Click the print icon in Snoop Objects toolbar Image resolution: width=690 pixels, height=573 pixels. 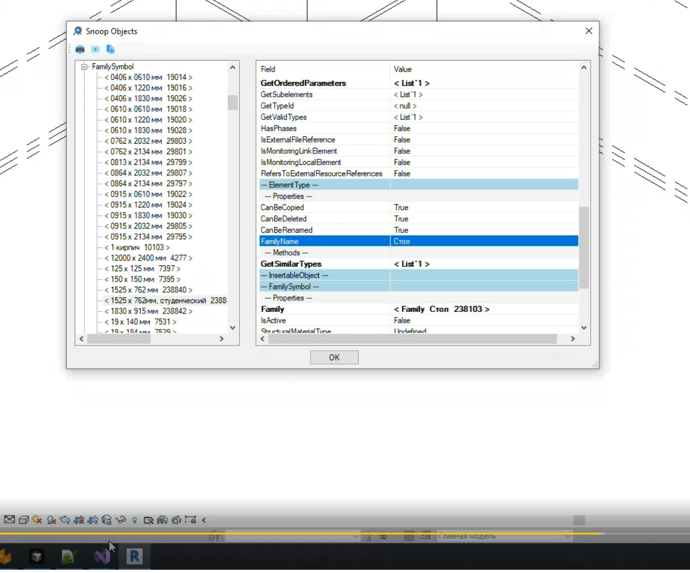[80, 49]
